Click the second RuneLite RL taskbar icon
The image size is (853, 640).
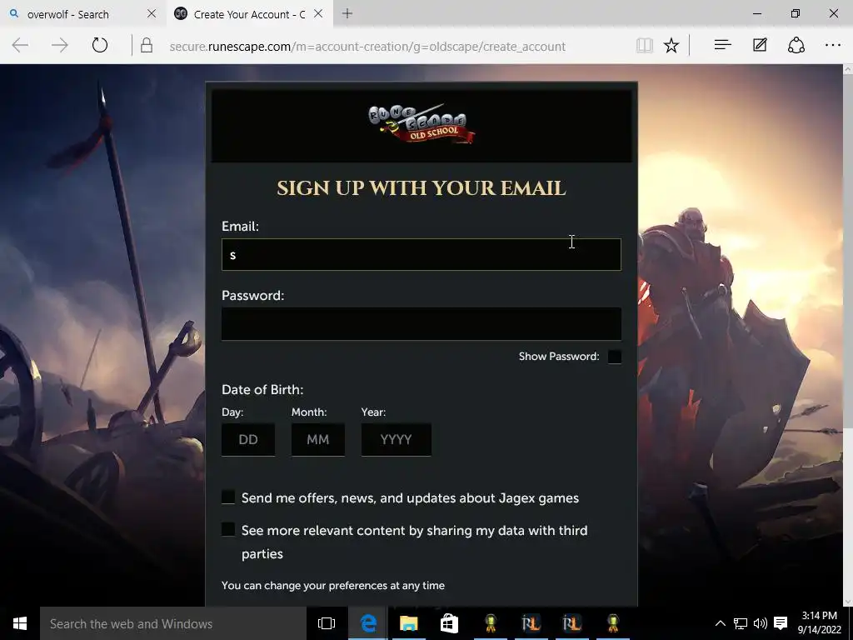coord(571,623)
